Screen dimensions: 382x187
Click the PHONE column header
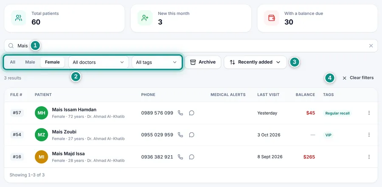coord(148,95)
